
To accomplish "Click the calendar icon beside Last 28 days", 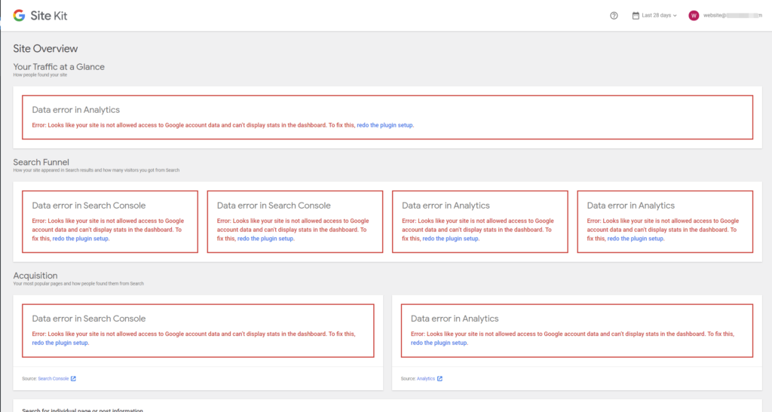I will [636, 16].
